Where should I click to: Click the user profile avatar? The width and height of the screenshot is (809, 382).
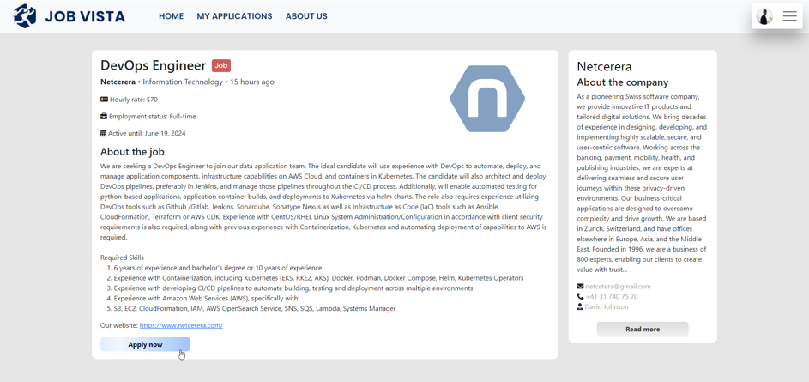click(x=764, y=16)
